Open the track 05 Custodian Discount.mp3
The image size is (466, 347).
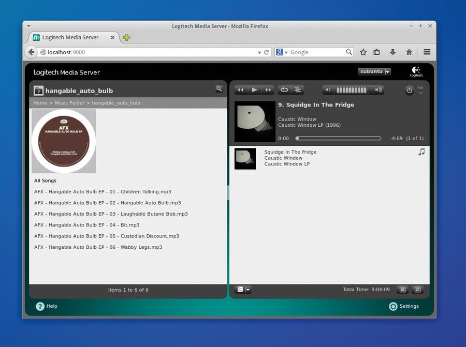[107, 236]
